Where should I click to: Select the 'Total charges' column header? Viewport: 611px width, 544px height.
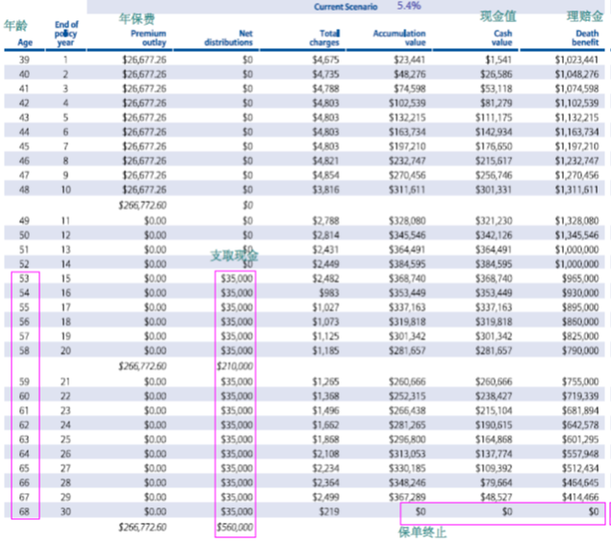click(324, 38)
